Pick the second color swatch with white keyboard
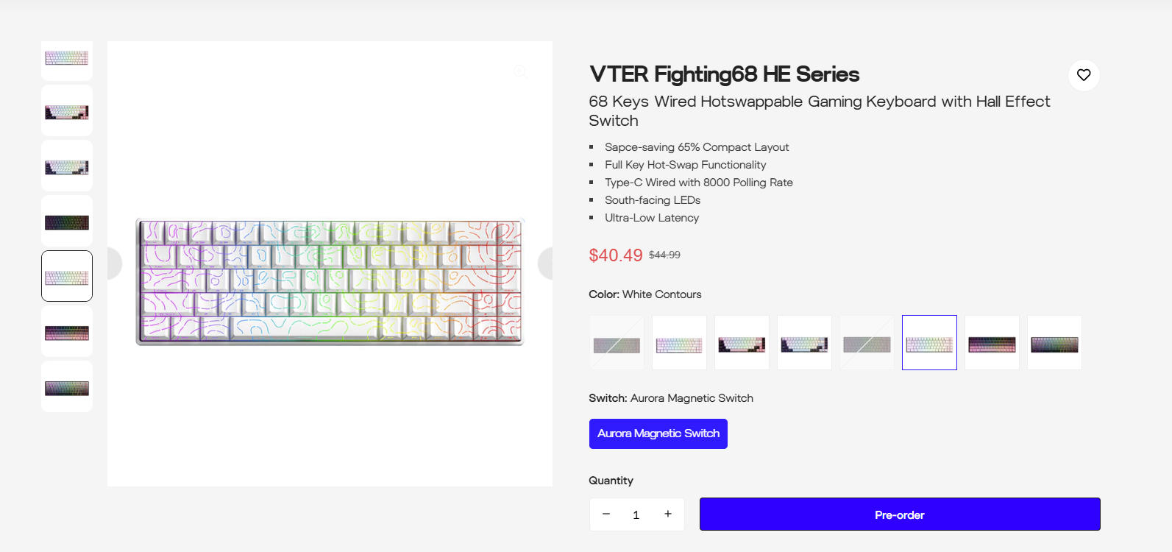1172x552 pixels. click(679, 343)
